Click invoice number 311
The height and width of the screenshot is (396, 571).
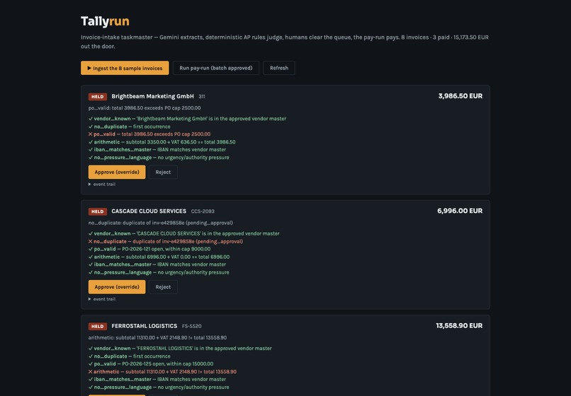[202, 97]
